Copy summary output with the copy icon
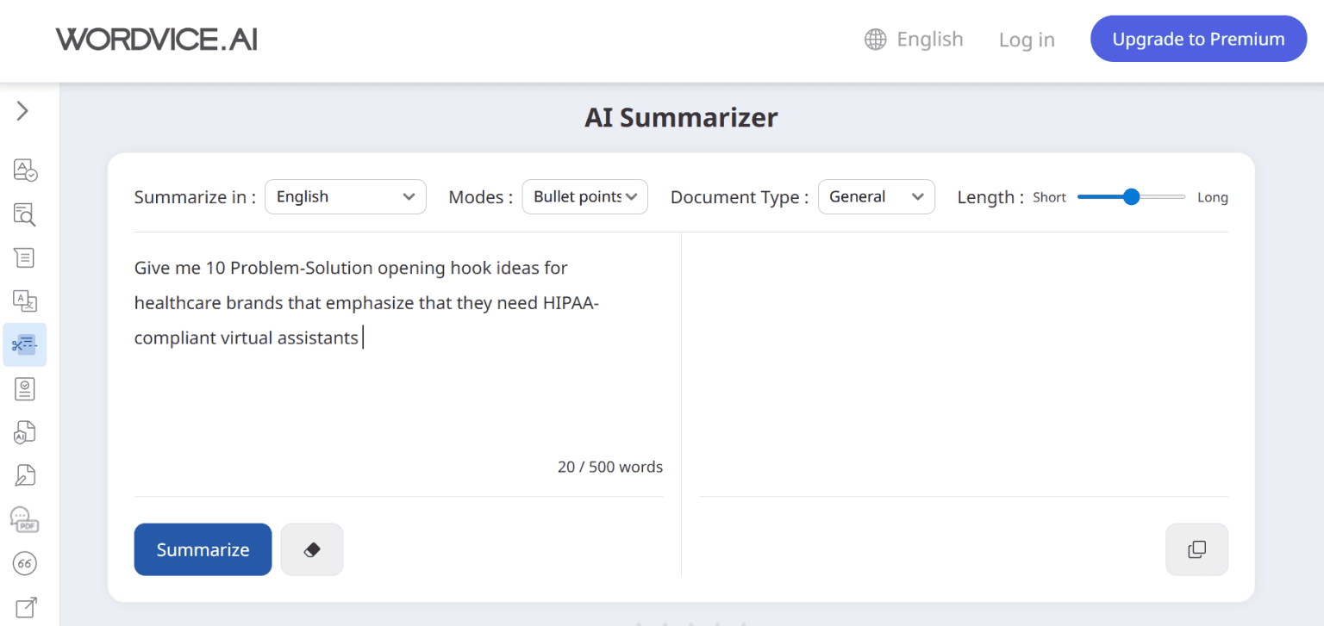1324x626 pixels. (1196, 549)
